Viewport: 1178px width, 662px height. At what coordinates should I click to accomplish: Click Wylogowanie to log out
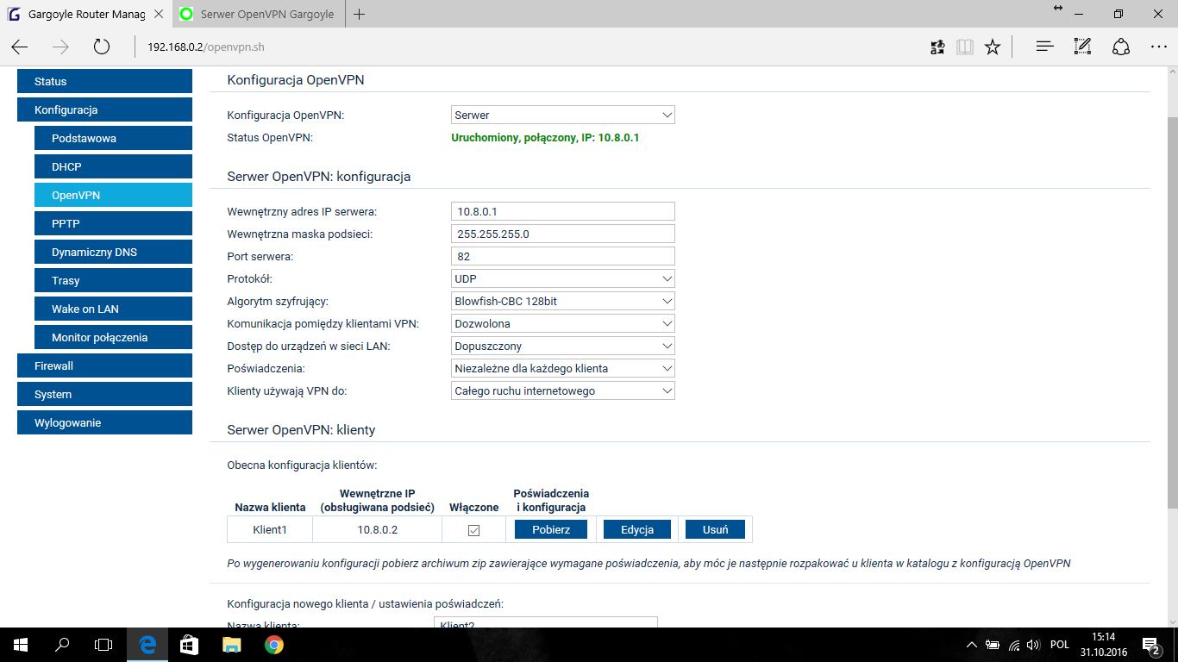point(104,422)
